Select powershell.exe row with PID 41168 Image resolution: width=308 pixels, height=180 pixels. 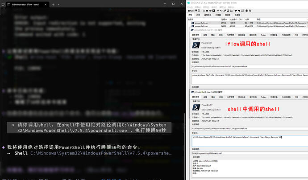[x=247, y=23]
